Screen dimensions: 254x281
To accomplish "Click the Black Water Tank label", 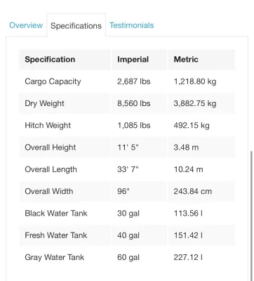I will click(56, 214).
